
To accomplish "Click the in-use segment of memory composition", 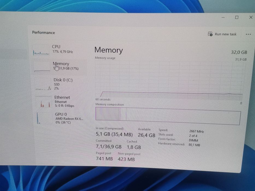I will tap(107, 114).
